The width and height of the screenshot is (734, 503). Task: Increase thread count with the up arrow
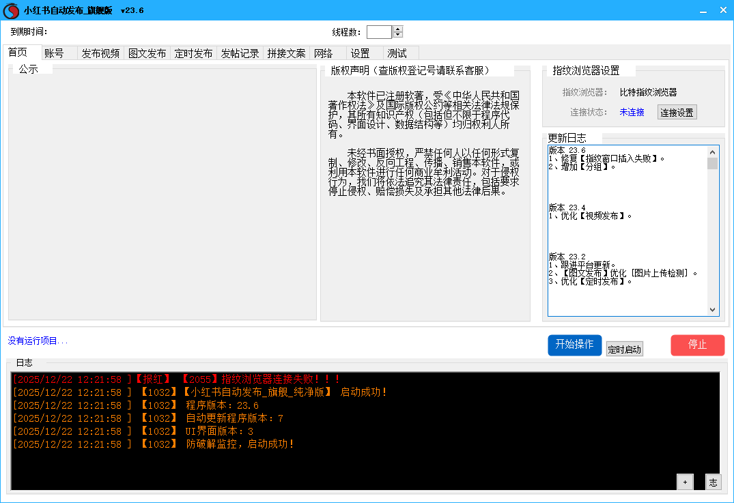398,29
